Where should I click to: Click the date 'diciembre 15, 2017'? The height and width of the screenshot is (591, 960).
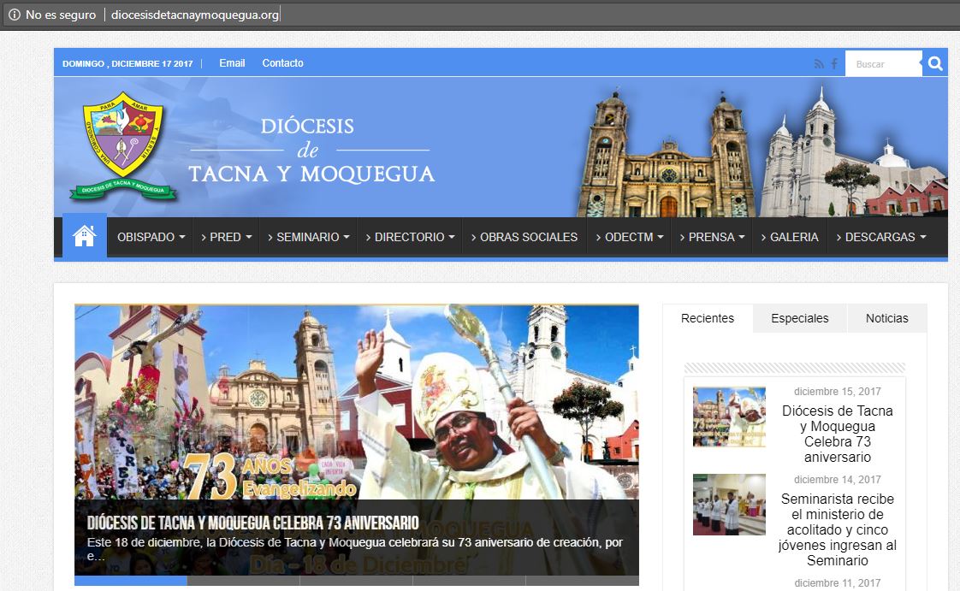pyautogui.click(x=838, y=392)
